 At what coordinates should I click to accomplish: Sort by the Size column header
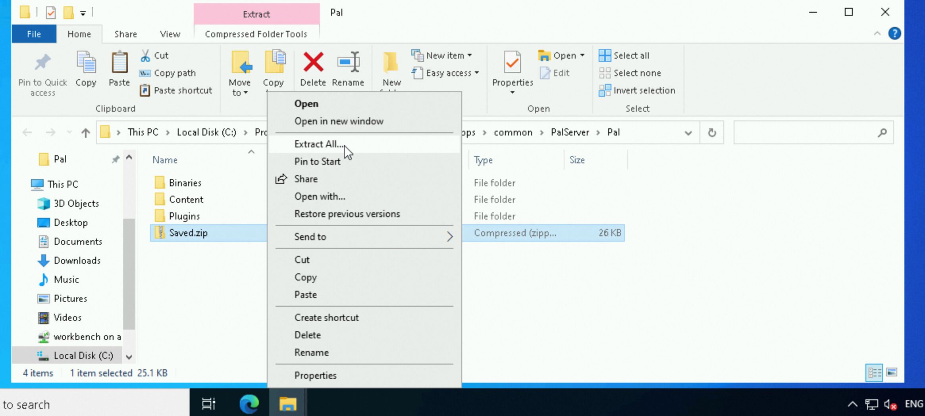[x=577, y=160]
